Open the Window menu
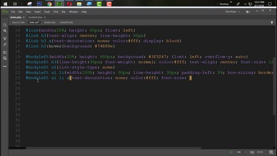277x156 pixels. coord(73,12)
